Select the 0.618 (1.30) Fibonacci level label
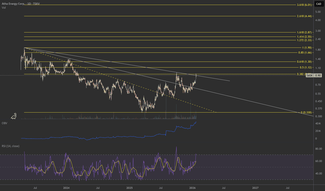The width and height of the screenshot is (325, 191). [304, 62]
